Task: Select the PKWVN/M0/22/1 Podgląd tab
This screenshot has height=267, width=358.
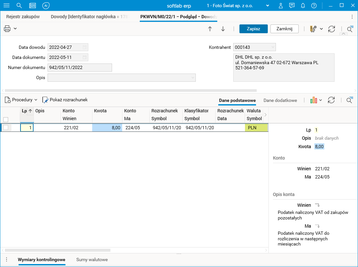Action: click(178, 17)
